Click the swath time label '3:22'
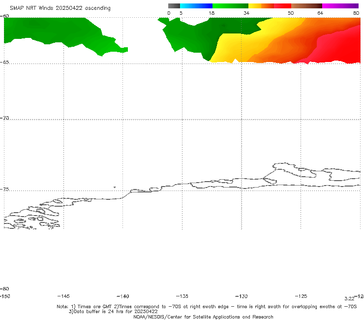The width and height of the screenshot is (364, 320). [x=349, y=299]
